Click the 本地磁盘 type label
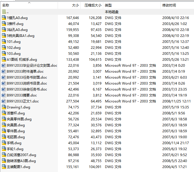194x172 pixels. coord(112,12)
